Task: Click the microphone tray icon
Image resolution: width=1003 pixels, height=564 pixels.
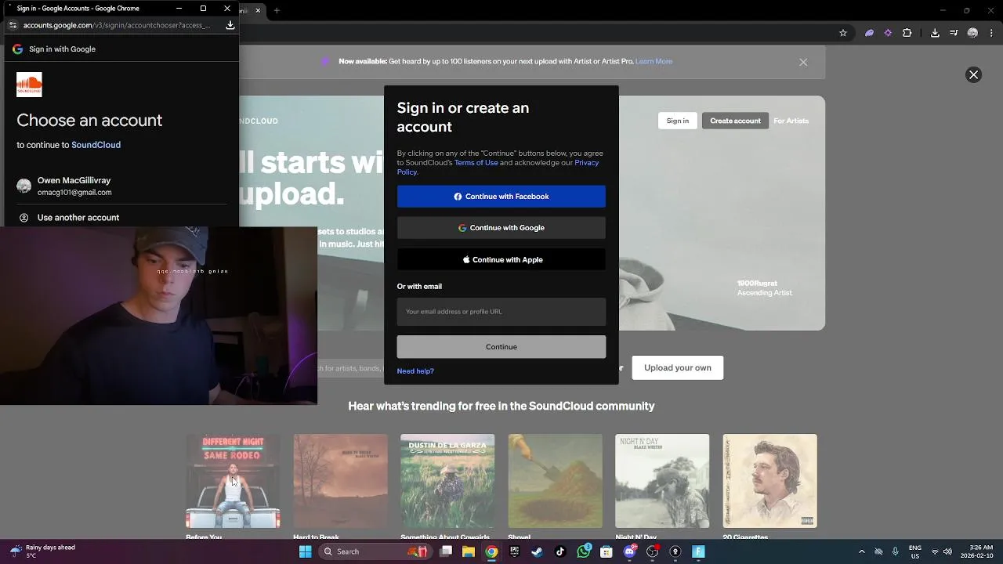Action: click(x=895, y=551)
